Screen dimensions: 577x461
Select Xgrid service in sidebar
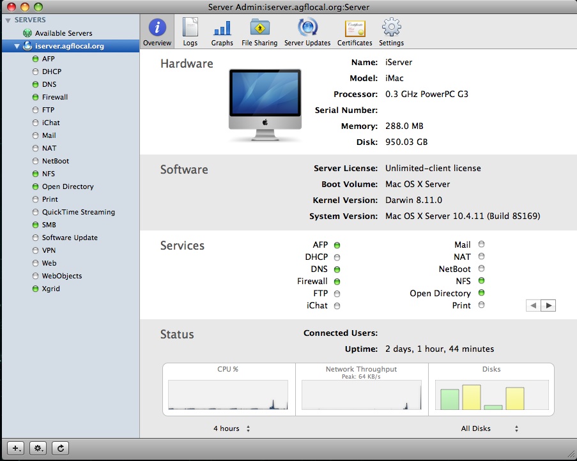[x=71, y=289]
